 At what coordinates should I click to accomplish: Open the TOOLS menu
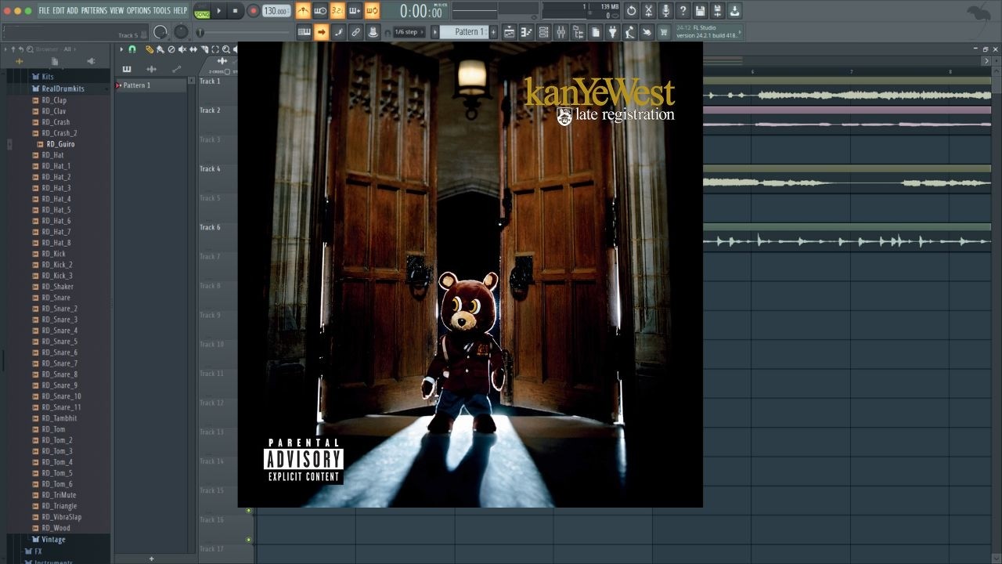tap(161, 10)
